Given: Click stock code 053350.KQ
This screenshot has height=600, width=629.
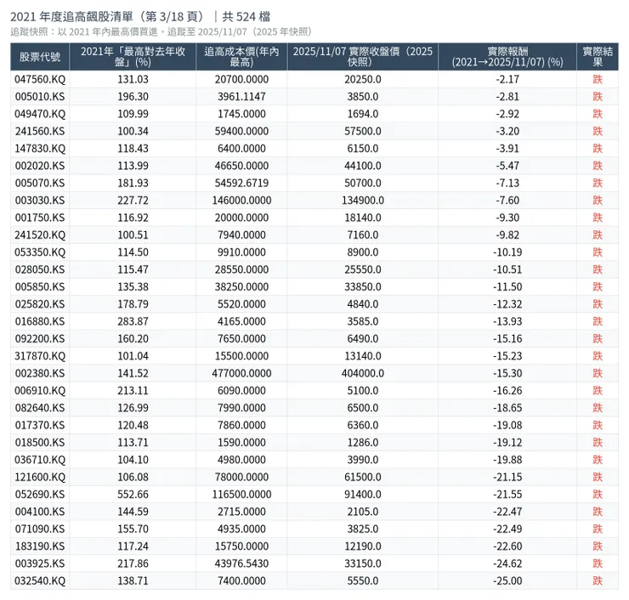Looking at the screenshot, I should pos(40,252).
